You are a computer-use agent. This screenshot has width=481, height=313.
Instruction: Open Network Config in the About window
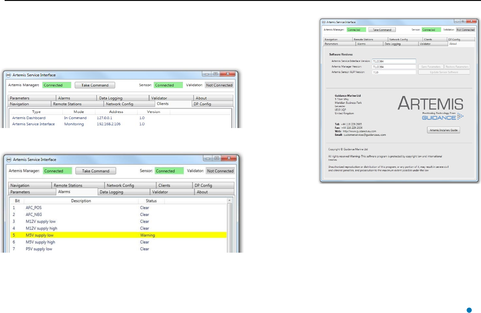pos(405,39)
